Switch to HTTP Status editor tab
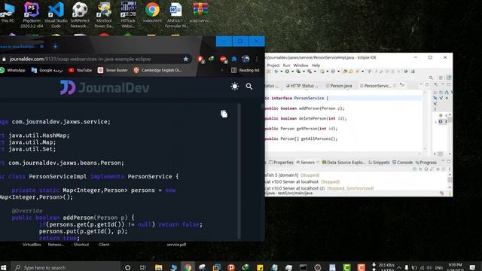This screenshot has height=271, width=482. [x=302, y=86]
